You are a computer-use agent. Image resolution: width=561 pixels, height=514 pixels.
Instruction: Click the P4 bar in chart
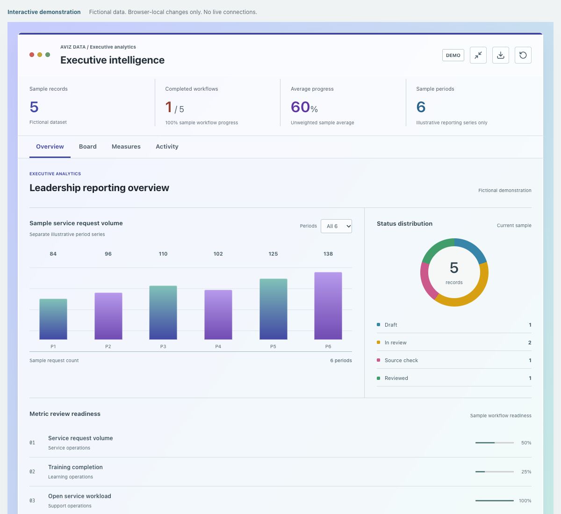point(218,315)
